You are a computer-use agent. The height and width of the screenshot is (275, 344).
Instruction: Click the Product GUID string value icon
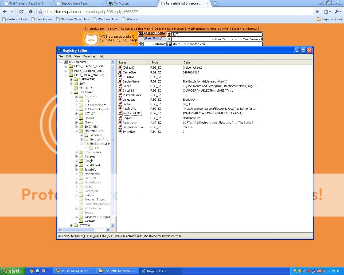pyautogui.click(x=120, y=113)
